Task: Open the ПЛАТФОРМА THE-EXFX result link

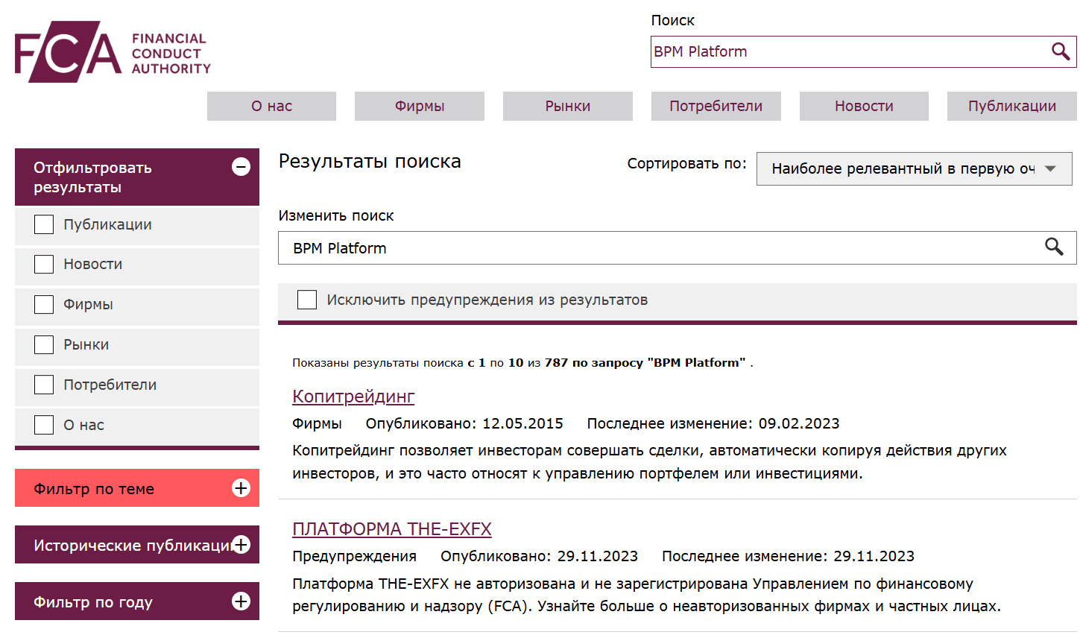Action: tap(392, 528)
